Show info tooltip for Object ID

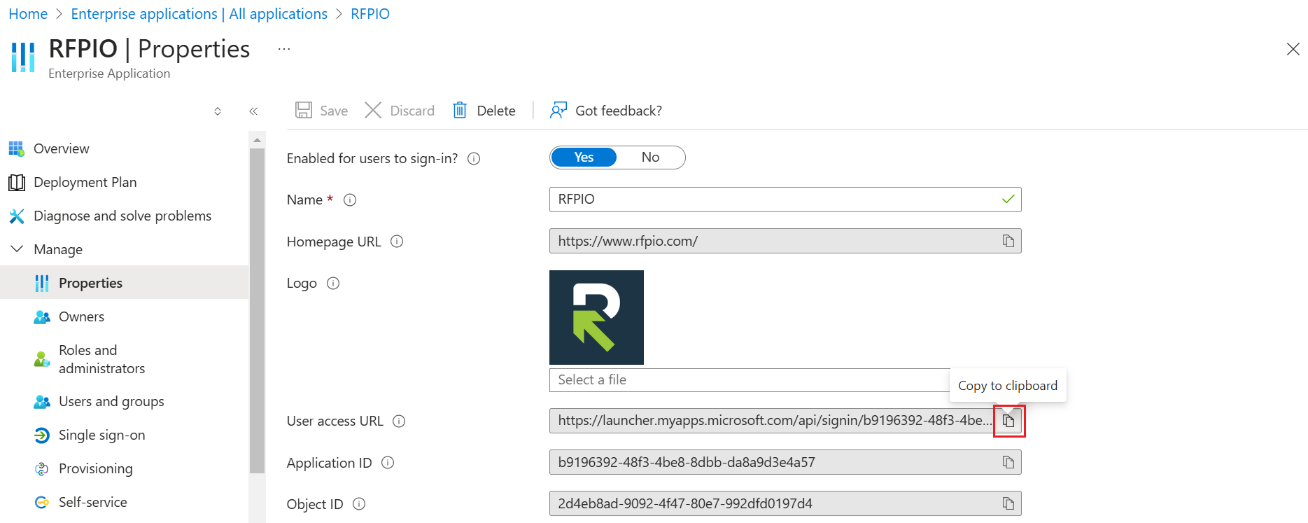(x=359, y=504)
